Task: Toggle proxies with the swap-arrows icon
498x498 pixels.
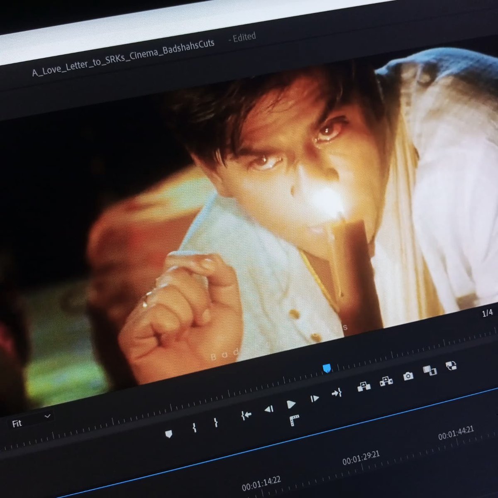Action: pos(451,366)
